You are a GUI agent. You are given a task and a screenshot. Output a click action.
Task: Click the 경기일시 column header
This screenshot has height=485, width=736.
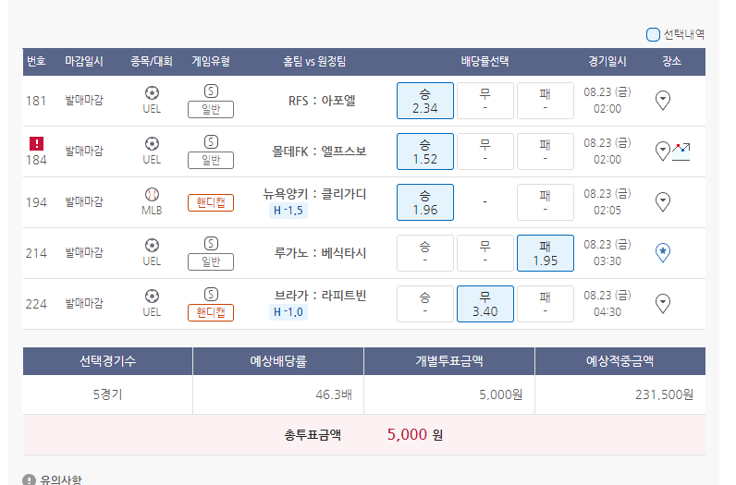click(x=607, y=62)
